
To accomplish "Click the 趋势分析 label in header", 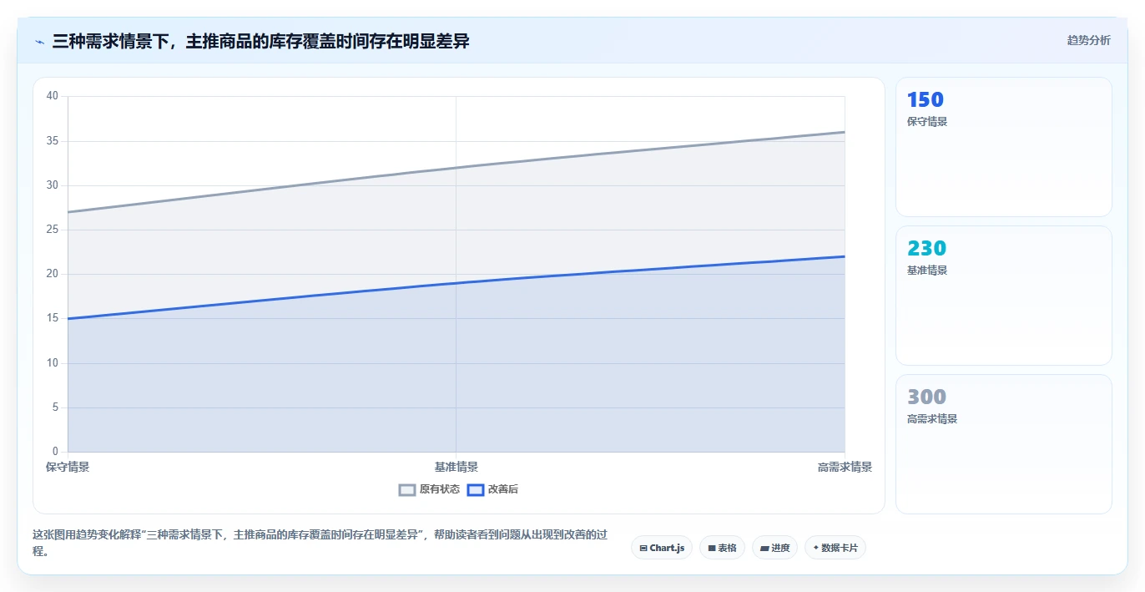I will [1088, 40].
